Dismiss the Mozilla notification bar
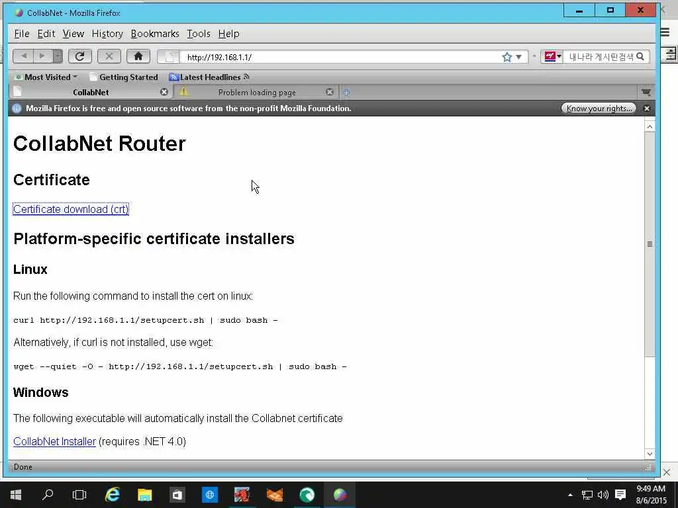 point(647,108)
